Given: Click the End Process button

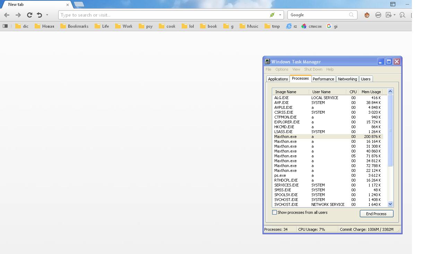Looking at the screenshot, I should click(x=377, y=214).
